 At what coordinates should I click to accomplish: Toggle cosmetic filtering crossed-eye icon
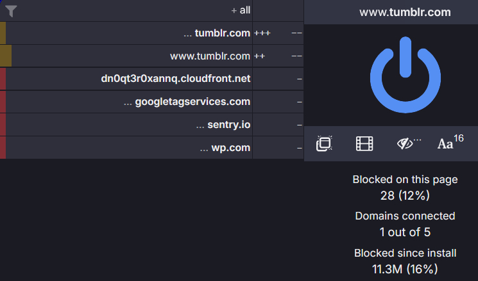point(407,144)
